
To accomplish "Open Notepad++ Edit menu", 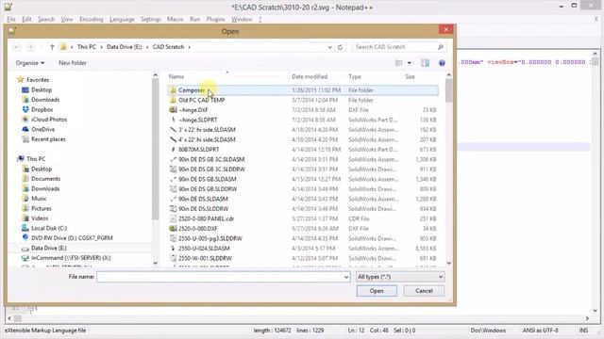I will (26, 19).
